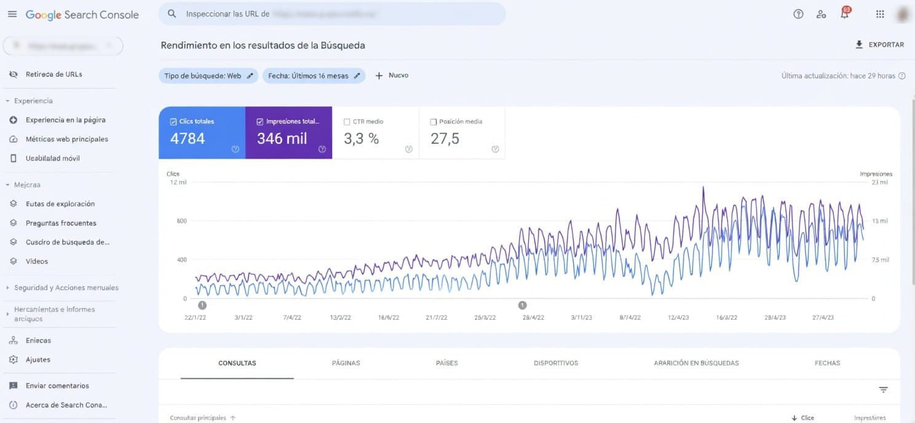The image size is (915, 423).
Task: Open the property selector dropdown
Action: tap(61, 45)
